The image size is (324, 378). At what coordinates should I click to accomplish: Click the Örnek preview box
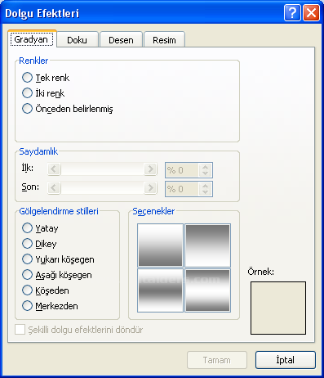point(278,308)
